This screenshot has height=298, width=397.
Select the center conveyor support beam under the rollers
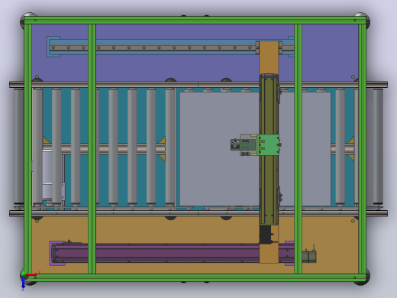pos(105,149)
